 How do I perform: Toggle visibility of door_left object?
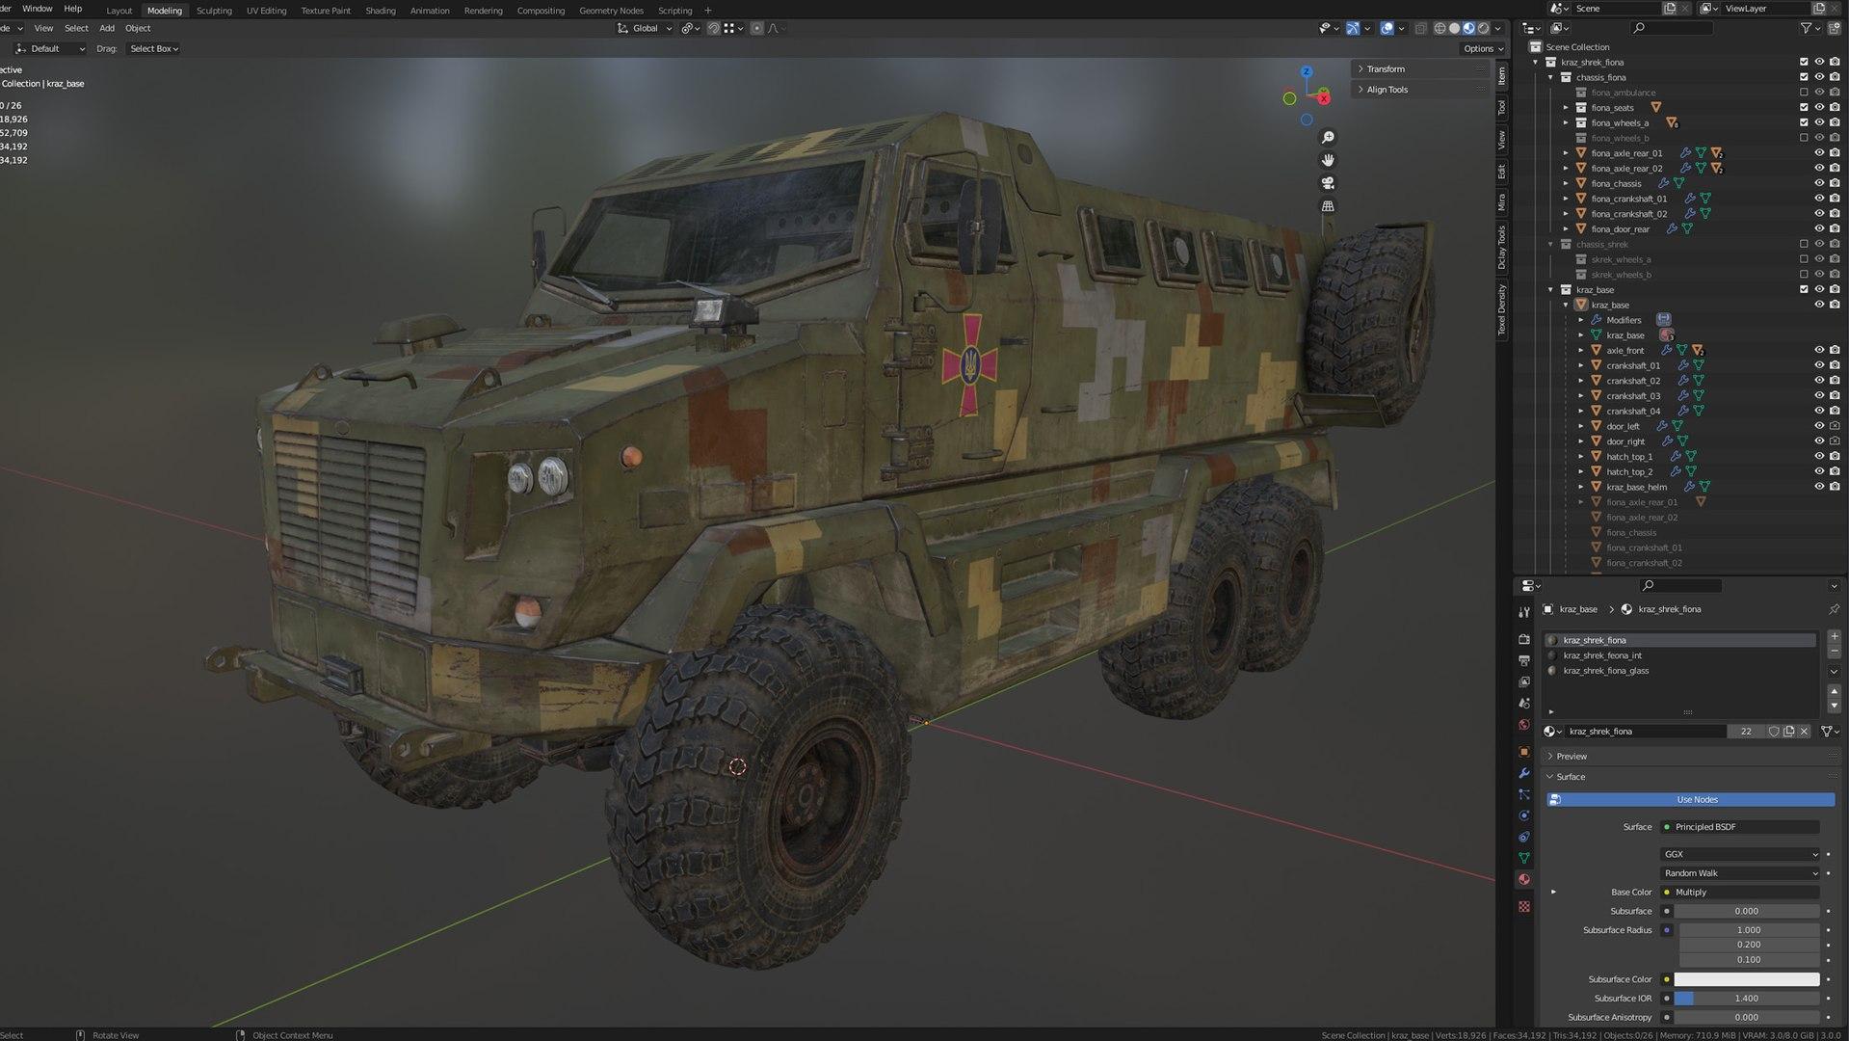pos(1819,426)
